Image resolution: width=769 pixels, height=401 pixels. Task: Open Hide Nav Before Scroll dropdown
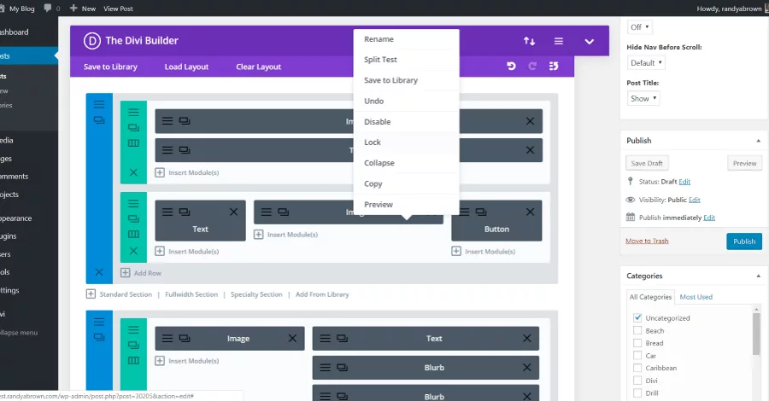(646, 62)
